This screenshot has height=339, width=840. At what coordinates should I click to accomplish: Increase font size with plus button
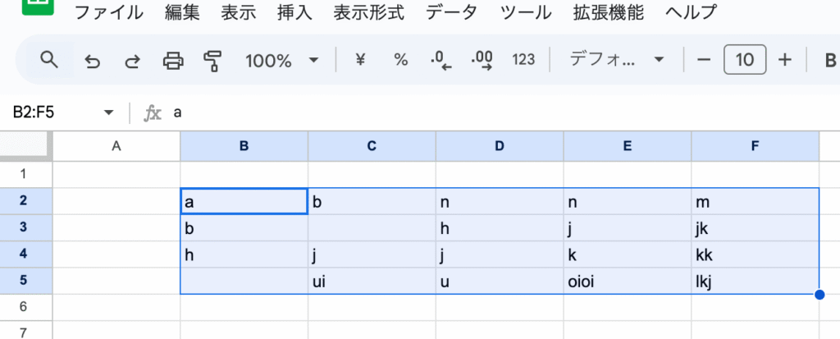point(785,60)
